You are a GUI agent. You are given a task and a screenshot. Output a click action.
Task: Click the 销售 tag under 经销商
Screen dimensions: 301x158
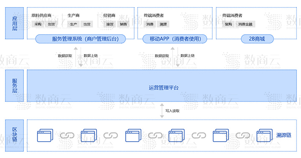pyautogui.click(x=123, y=24)
